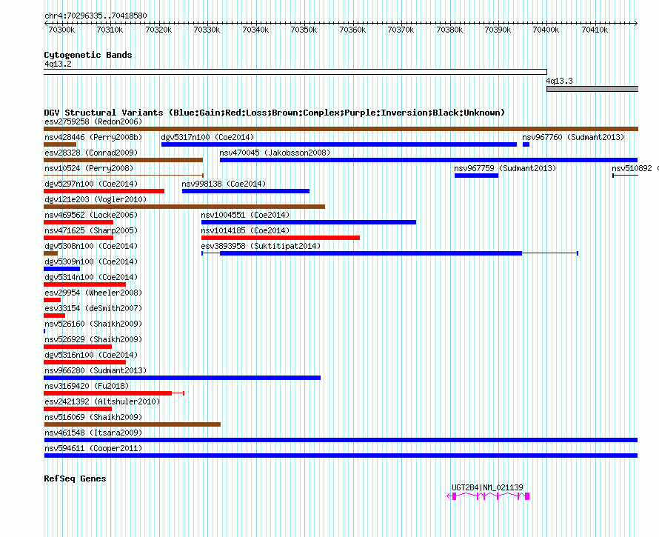
Task: Click the ruler's right scroll arrow
Action: [635, 23]
